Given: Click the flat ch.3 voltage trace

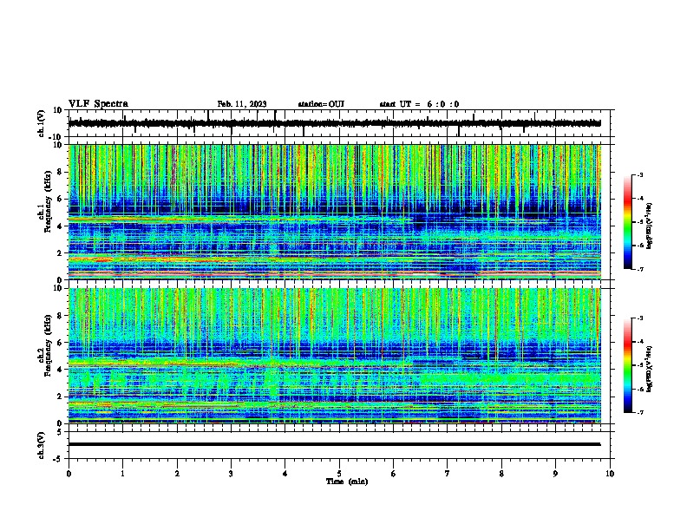Looking at the screenshot, I should coord(335,444).
